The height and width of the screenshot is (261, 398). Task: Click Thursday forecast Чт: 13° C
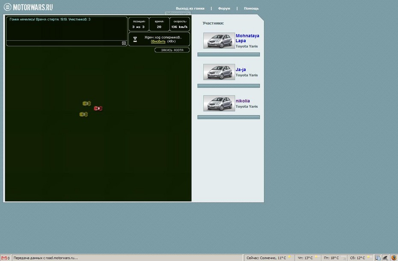308,258
